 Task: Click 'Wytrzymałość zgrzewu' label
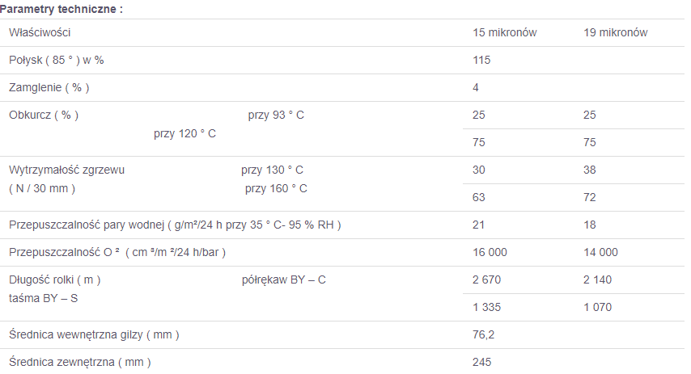[66, 170]
